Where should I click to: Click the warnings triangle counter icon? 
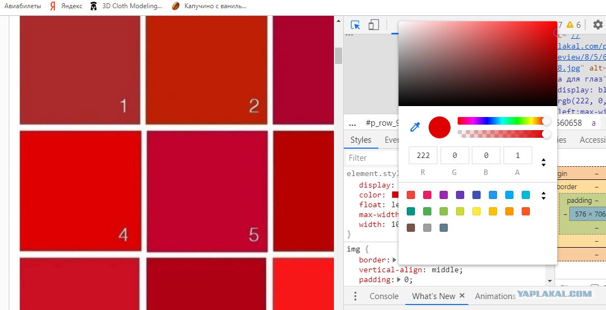[x=570, y=25]
